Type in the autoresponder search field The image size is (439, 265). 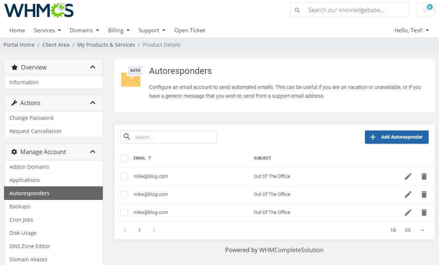coord(173,137)
